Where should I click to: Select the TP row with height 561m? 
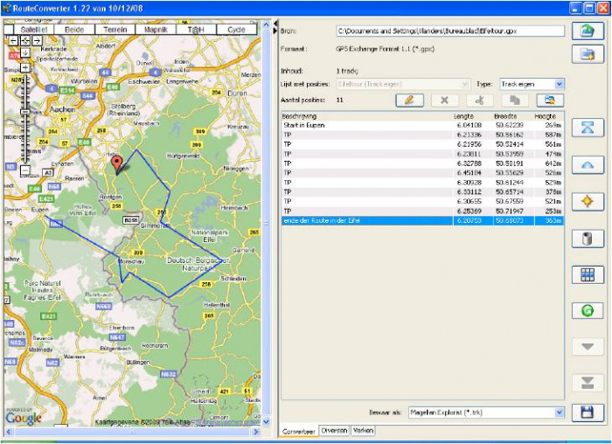tap(422, 144)
